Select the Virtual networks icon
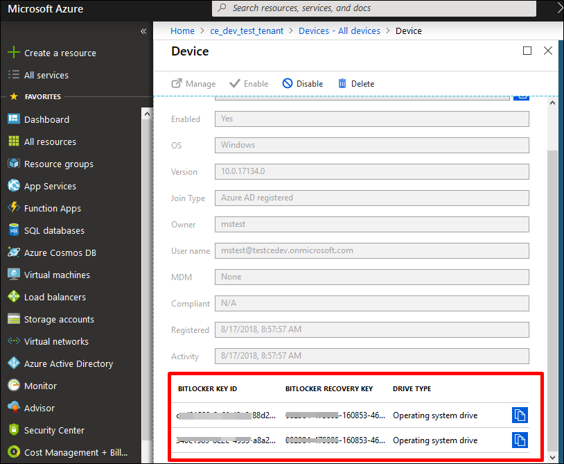 [x=14, y=341]
